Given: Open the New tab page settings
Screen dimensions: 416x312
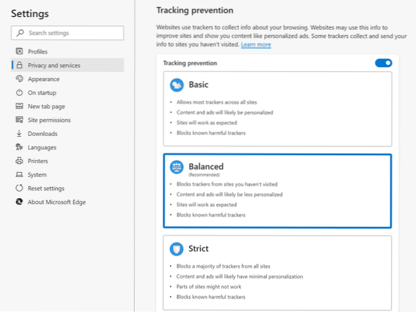Looking at the screenshot, I should coord(46,107).
